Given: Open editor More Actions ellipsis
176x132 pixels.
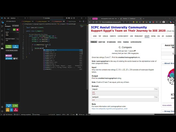Looking at the screenshot, I should (86, 21).
